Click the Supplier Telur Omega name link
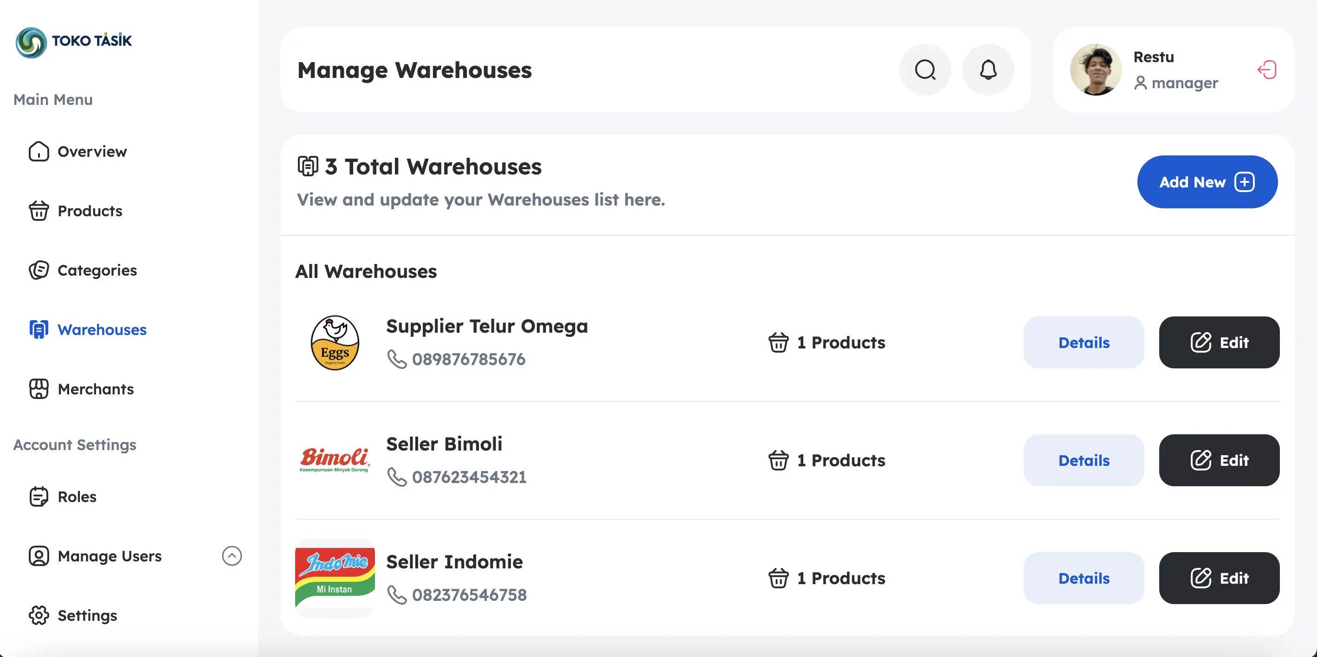 pos(487,326)
